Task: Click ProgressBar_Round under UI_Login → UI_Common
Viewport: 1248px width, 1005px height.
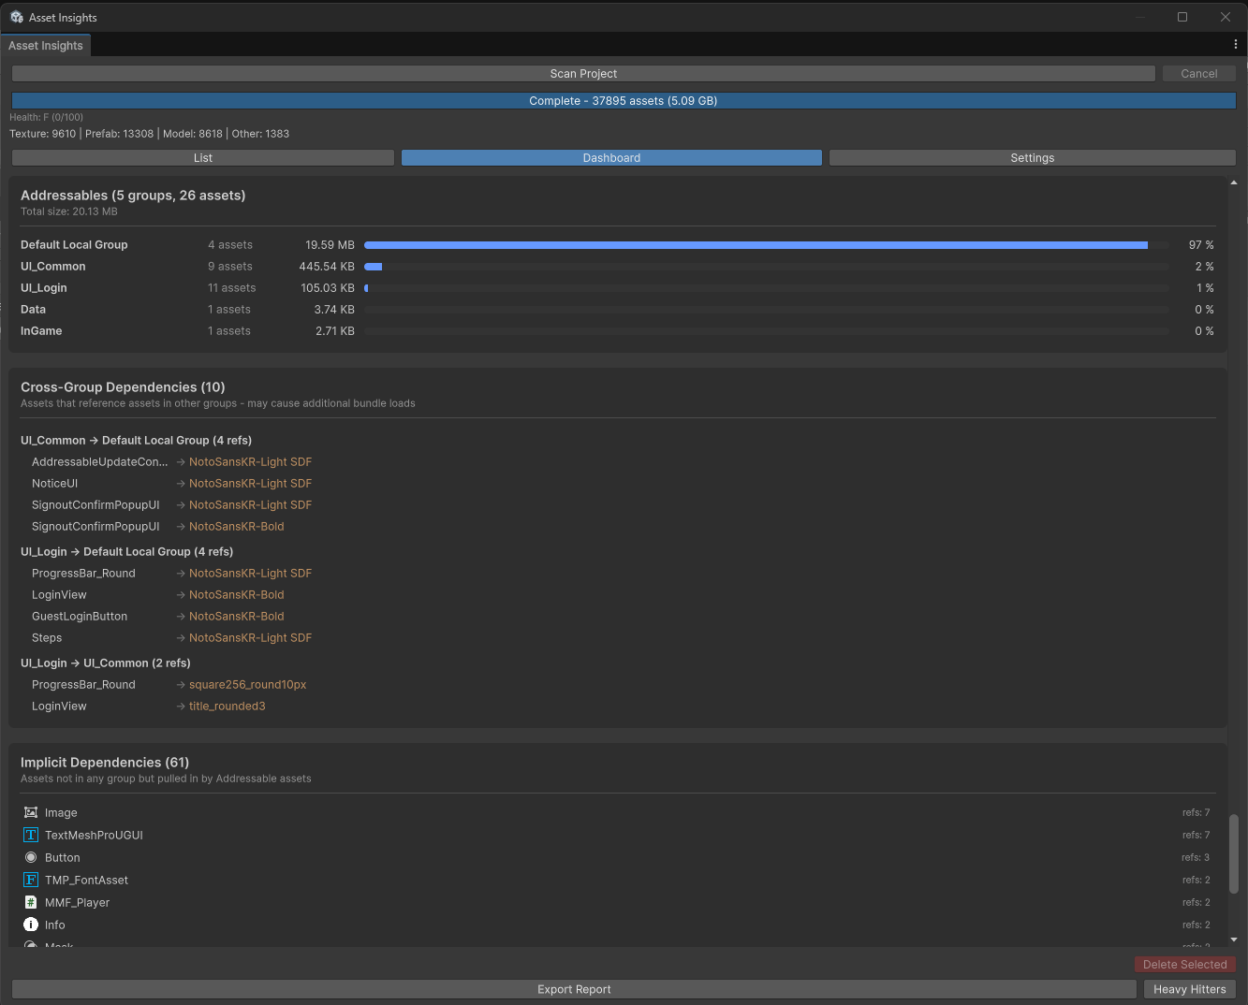Action: (x=83, y=685)
